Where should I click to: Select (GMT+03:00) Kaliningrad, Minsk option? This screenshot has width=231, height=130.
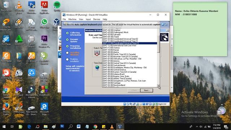pyautogui.click(x=130, y=32)
